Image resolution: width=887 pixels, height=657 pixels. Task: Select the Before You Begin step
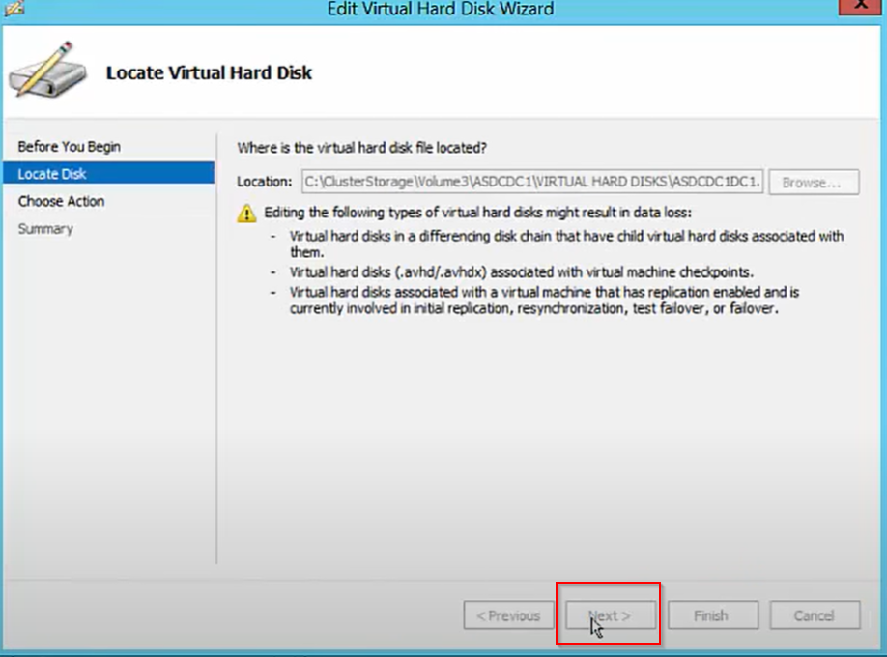pyautogui.click(x=69, y=147)
